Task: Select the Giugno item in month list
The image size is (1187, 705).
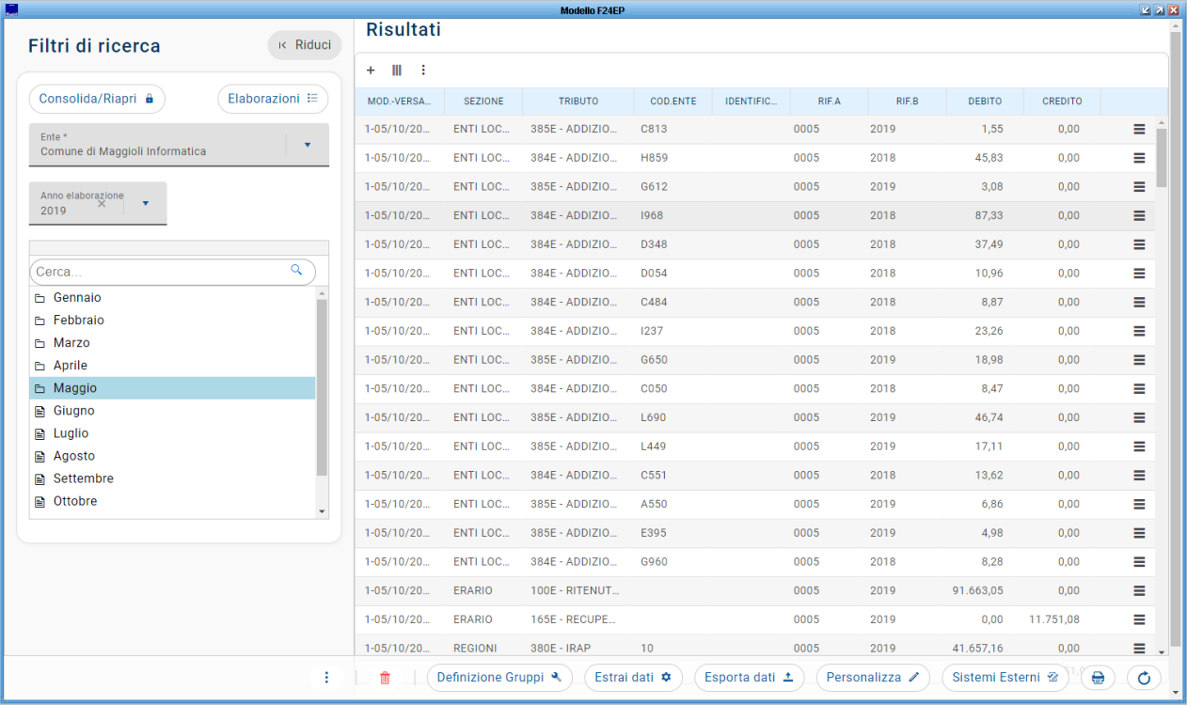Action: [73, 411]
